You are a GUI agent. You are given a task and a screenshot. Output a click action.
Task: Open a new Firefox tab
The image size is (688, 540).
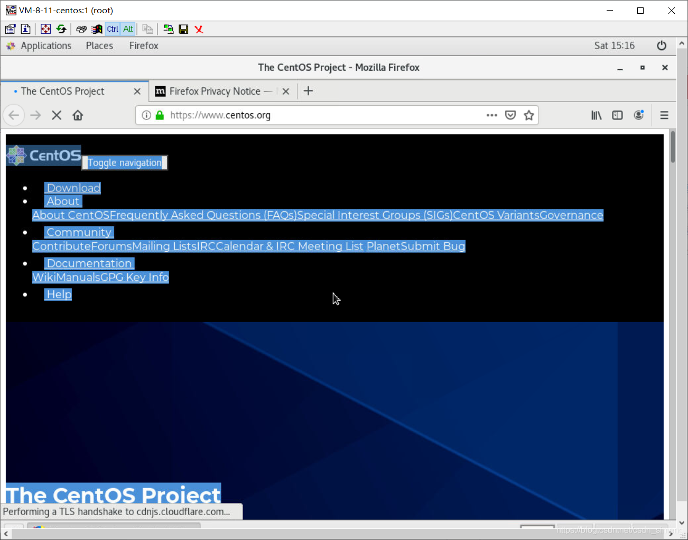point(309,91)
